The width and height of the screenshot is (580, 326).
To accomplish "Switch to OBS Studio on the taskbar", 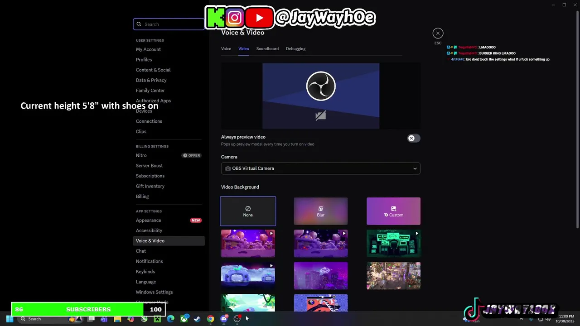I will [237, 319].
